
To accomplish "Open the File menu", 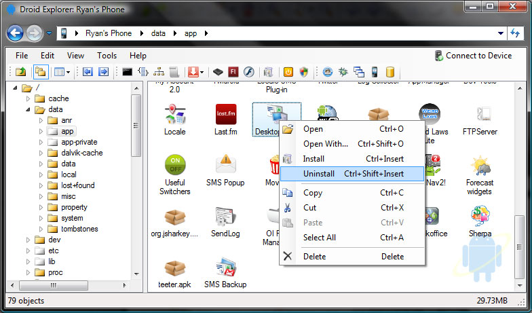I will 22,56.
